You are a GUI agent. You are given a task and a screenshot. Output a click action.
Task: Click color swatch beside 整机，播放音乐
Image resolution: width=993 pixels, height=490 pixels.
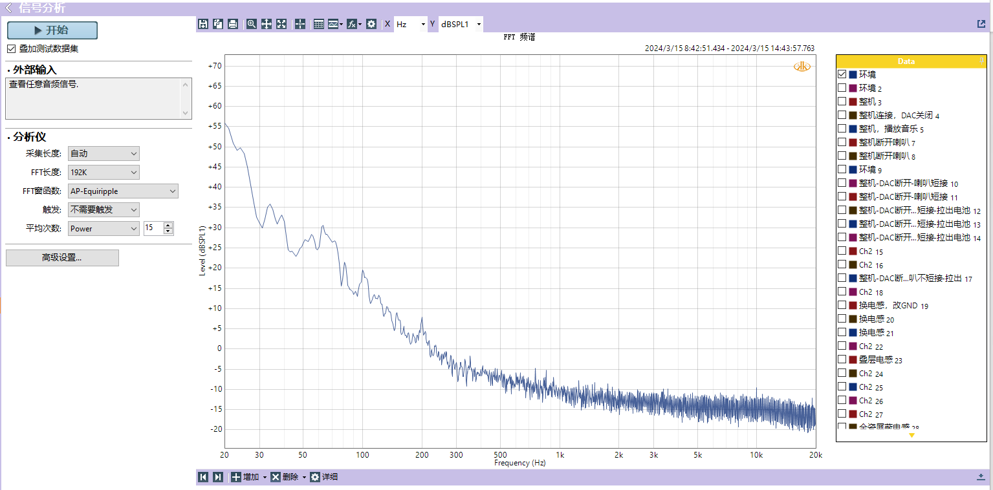(853, 129)
